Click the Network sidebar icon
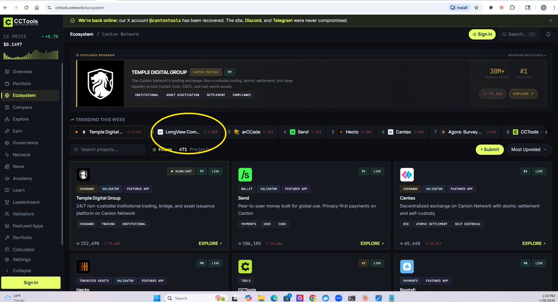 (7, 155)
